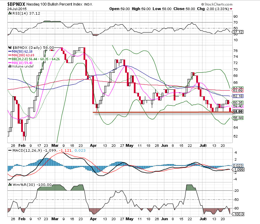Viewport: 260px width, 224px height.
Task: Click the 37.12 RSI value tag
Action: pyautogui.click(x=237, y=32)
